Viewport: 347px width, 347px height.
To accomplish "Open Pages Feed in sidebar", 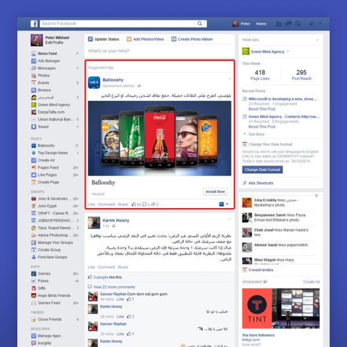I will [48, 168].
